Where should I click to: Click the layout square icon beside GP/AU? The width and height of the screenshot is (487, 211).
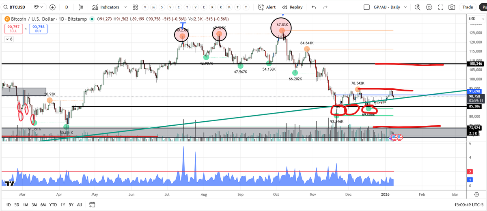pyautogui.click(x=367, y=7)
